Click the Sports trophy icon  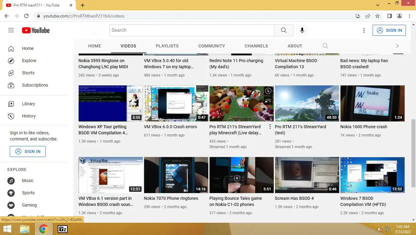coord(11,193)
